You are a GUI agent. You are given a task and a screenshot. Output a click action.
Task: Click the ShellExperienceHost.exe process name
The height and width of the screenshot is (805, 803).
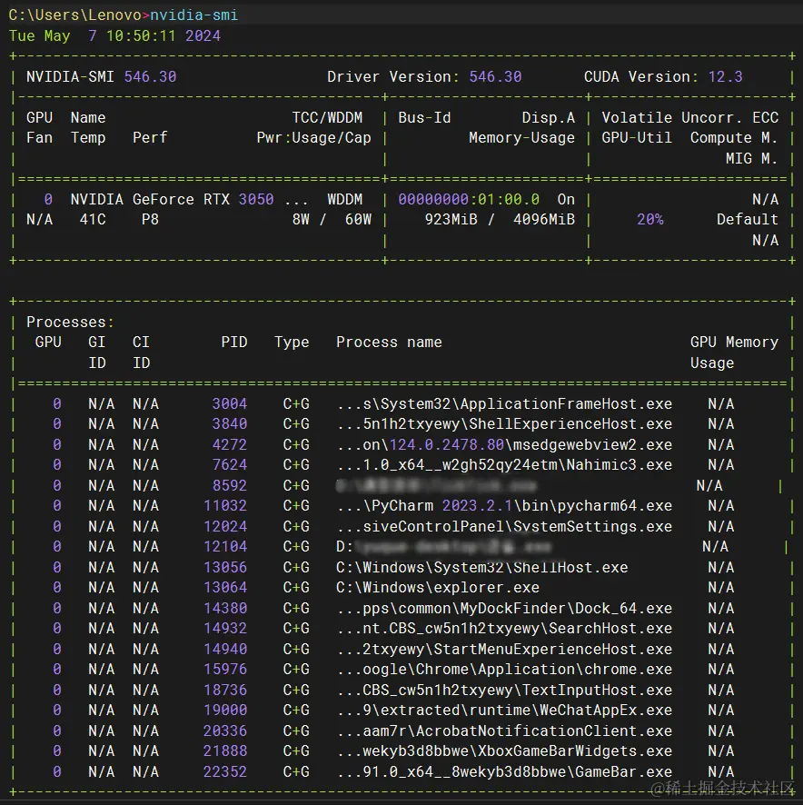(x=505, y=424)
